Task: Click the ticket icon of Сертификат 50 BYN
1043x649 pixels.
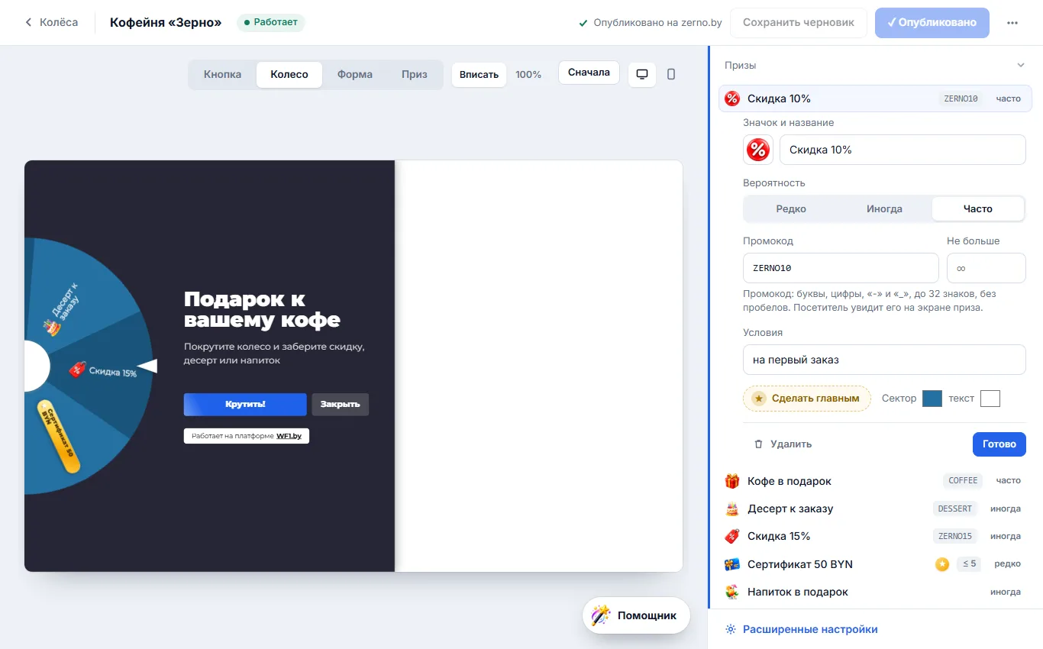Action: (732, 564)
